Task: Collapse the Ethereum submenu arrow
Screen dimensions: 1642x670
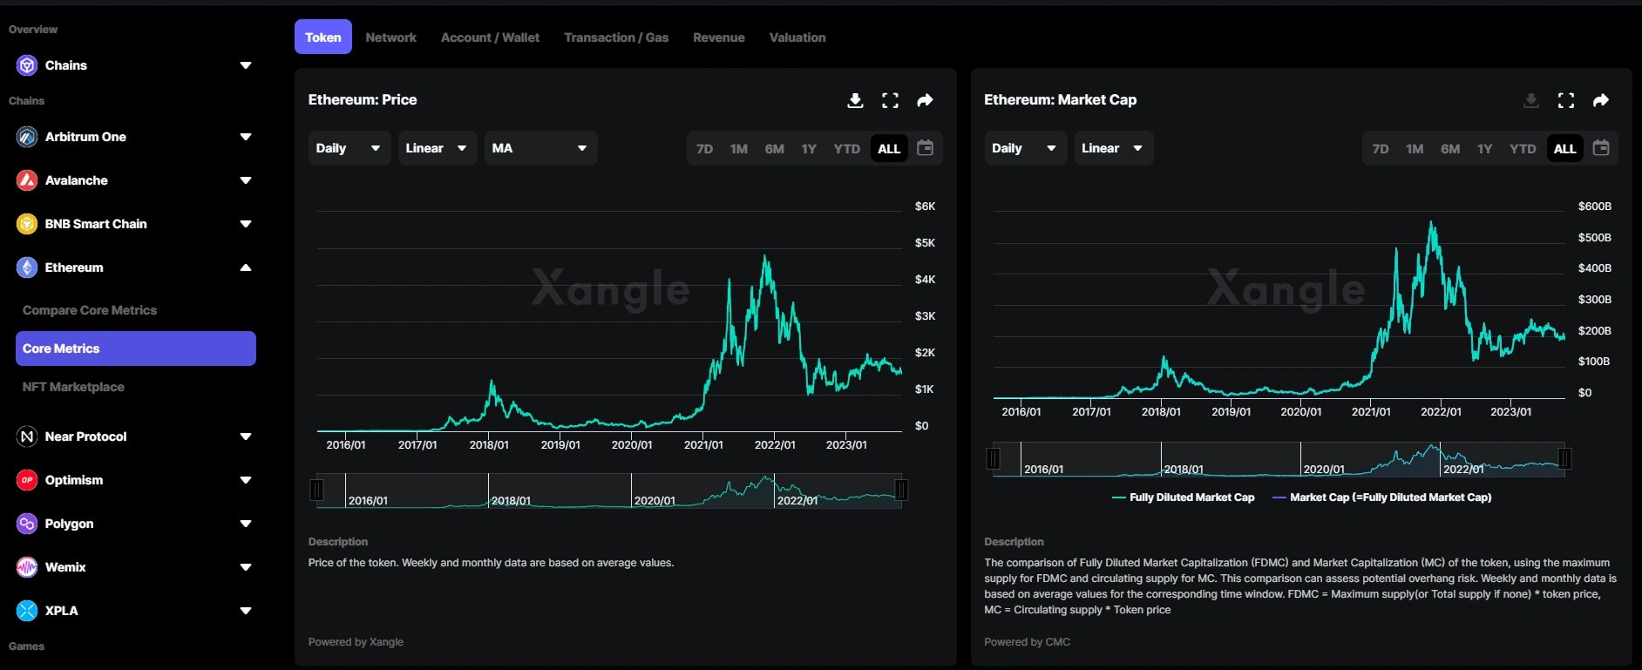Action: point(246,267)
